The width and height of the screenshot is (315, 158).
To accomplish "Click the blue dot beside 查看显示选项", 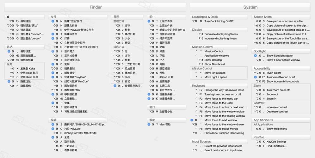I will [115, 86].
